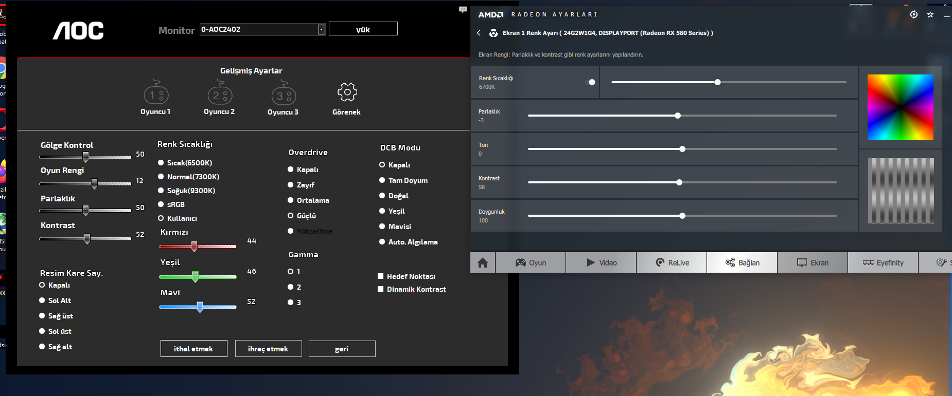The height and width of the screenshot is (396, 952).
Task: Select the Oyuncu 2 gamepad preset icon
Action: pos(220,92)
